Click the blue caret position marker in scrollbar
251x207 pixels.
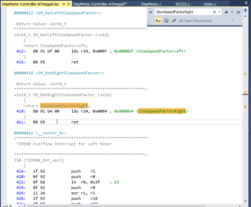[x=245, y=94]
